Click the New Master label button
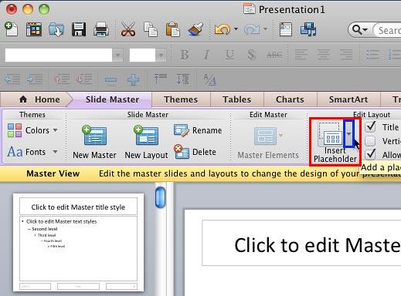 coord(94,155)
